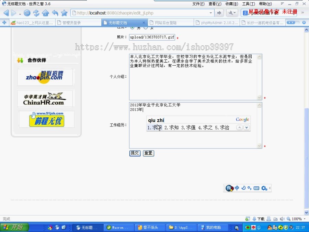The height and width of the screenshot is (232, 309).
Task: Open the browser Home page icon
Action: (46, 13)
